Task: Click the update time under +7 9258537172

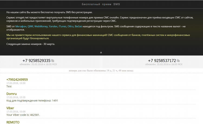Action: (164, 64)
